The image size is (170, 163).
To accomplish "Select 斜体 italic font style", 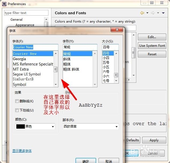I will click(78, 59).
